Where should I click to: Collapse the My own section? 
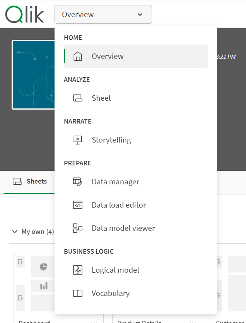tap(15, 232)
